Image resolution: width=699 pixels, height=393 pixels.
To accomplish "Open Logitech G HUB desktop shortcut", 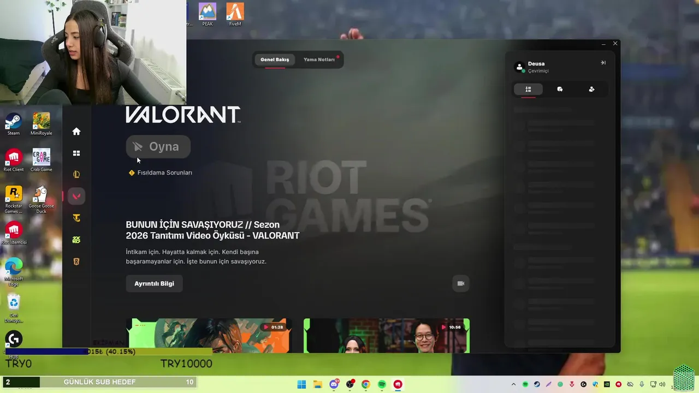I will pyautogui.click(x=14, y=344).
